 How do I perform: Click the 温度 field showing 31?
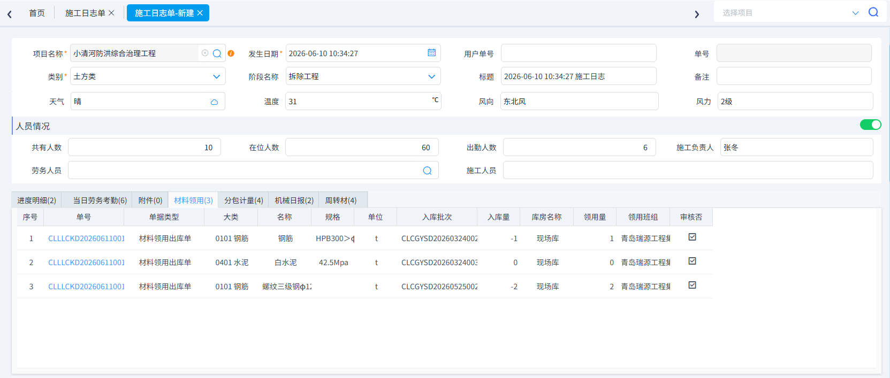(363, 101)
